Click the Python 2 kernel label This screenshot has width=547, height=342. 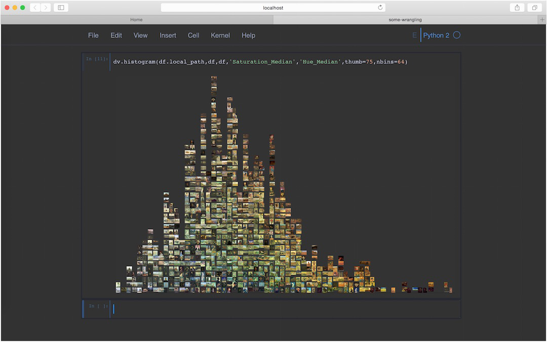click(436, 35)
